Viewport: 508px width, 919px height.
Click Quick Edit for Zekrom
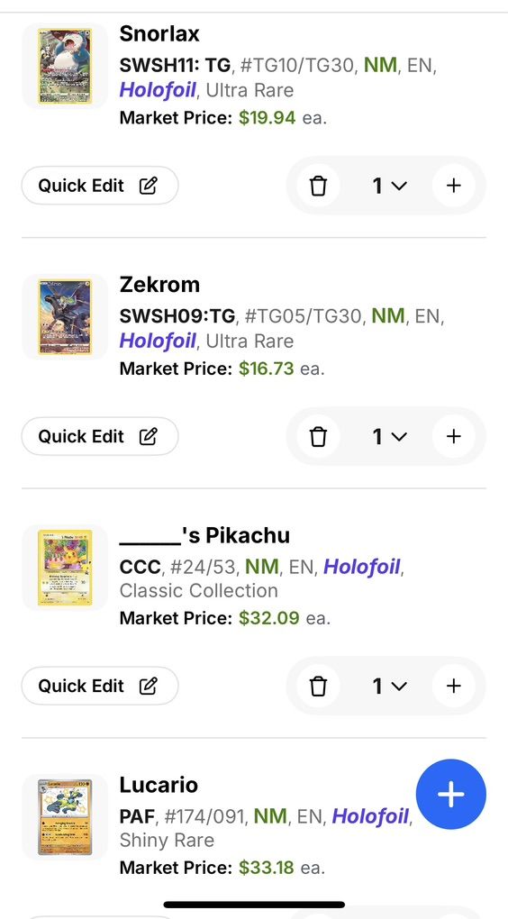[x=100, y=437]
